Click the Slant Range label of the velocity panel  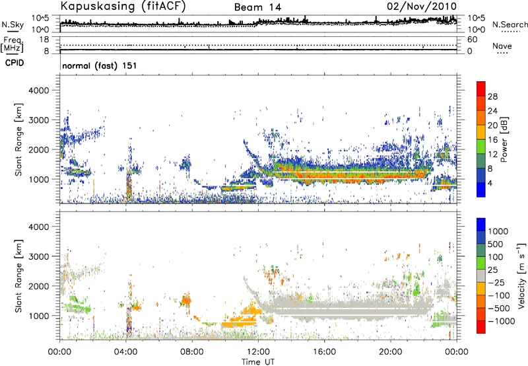pos(19,276)
